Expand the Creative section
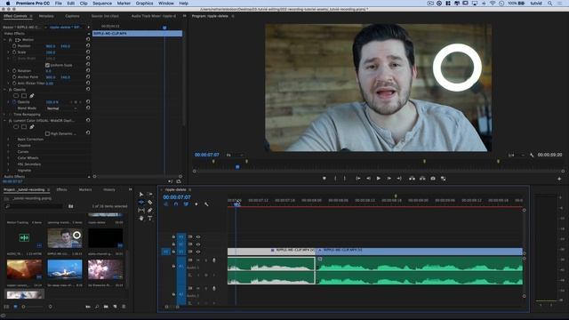 click(8, 146)
